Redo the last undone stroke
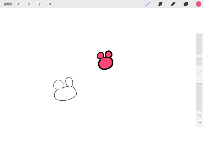Image resolution: width=203 pixels, height=152 pixels. (199, 123)
